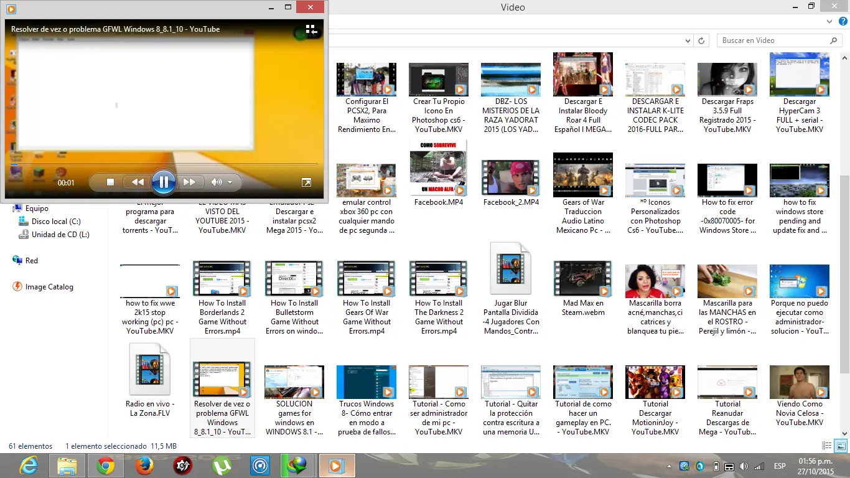Select Resolver de vez o problema GFWL file
The image size is (850, 478).
(222, 388)
